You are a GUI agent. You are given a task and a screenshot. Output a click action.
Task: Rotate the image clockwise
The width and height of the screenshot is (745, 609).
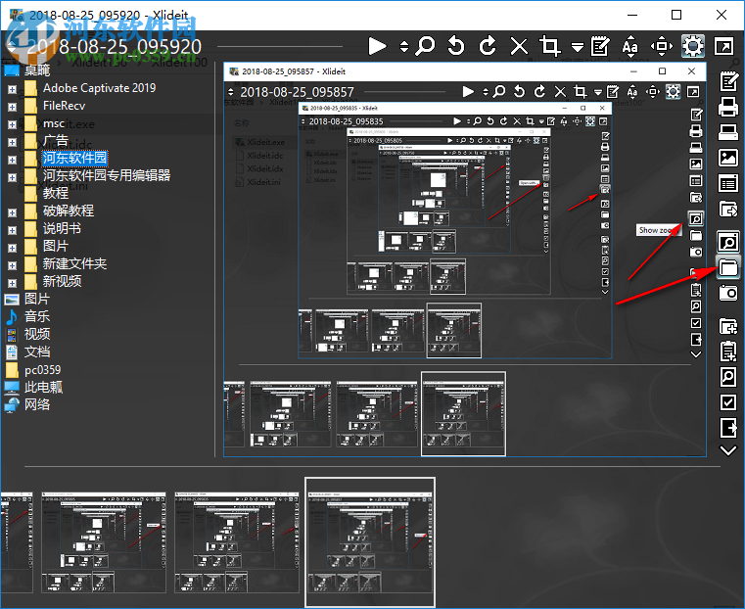[488, 46]
